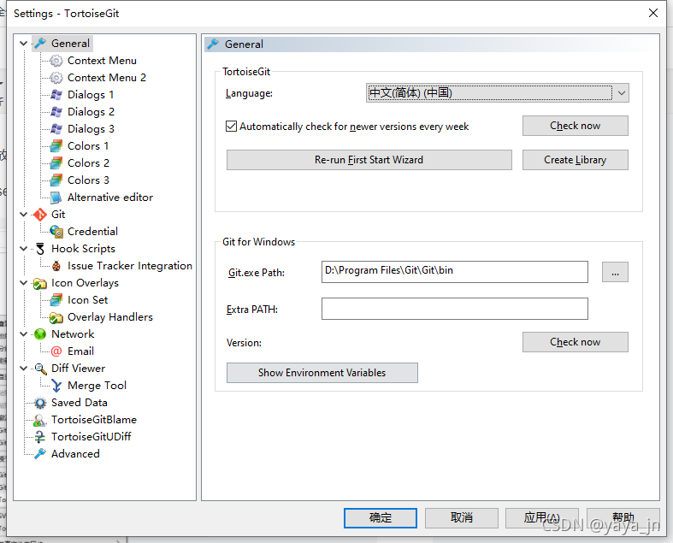Click the TortoiseGitBlame person icon
Image resolution: width=673 pixels, height=543 pixels.
click(40, 420)
